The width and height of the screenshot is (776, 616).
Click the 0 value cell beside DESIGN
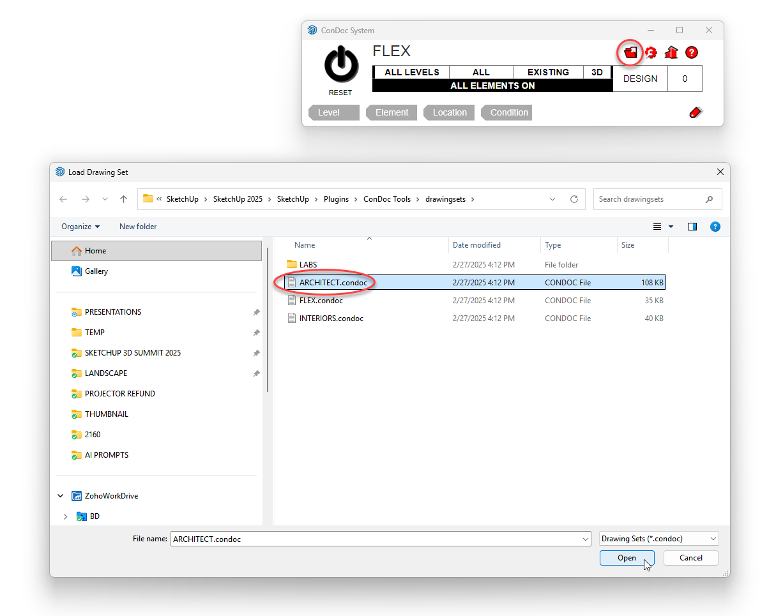685,79
